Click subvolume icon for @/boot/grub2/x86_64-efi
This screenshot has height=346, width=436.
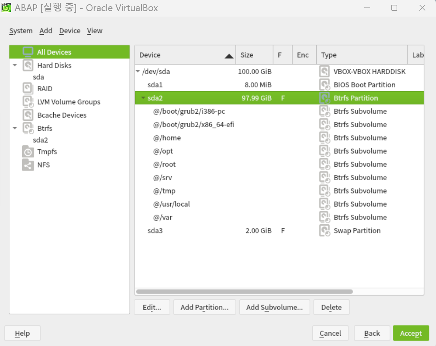325,124
